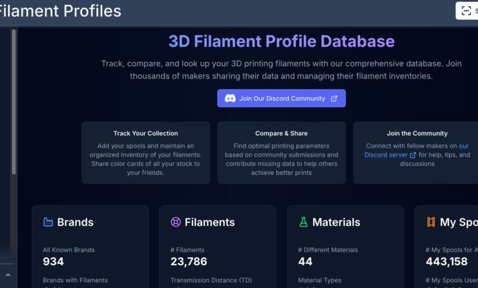The height and width of the screenshot is (288, 478).
Task: Click external link icon beside Discord server text
Action: pos(413,155)
